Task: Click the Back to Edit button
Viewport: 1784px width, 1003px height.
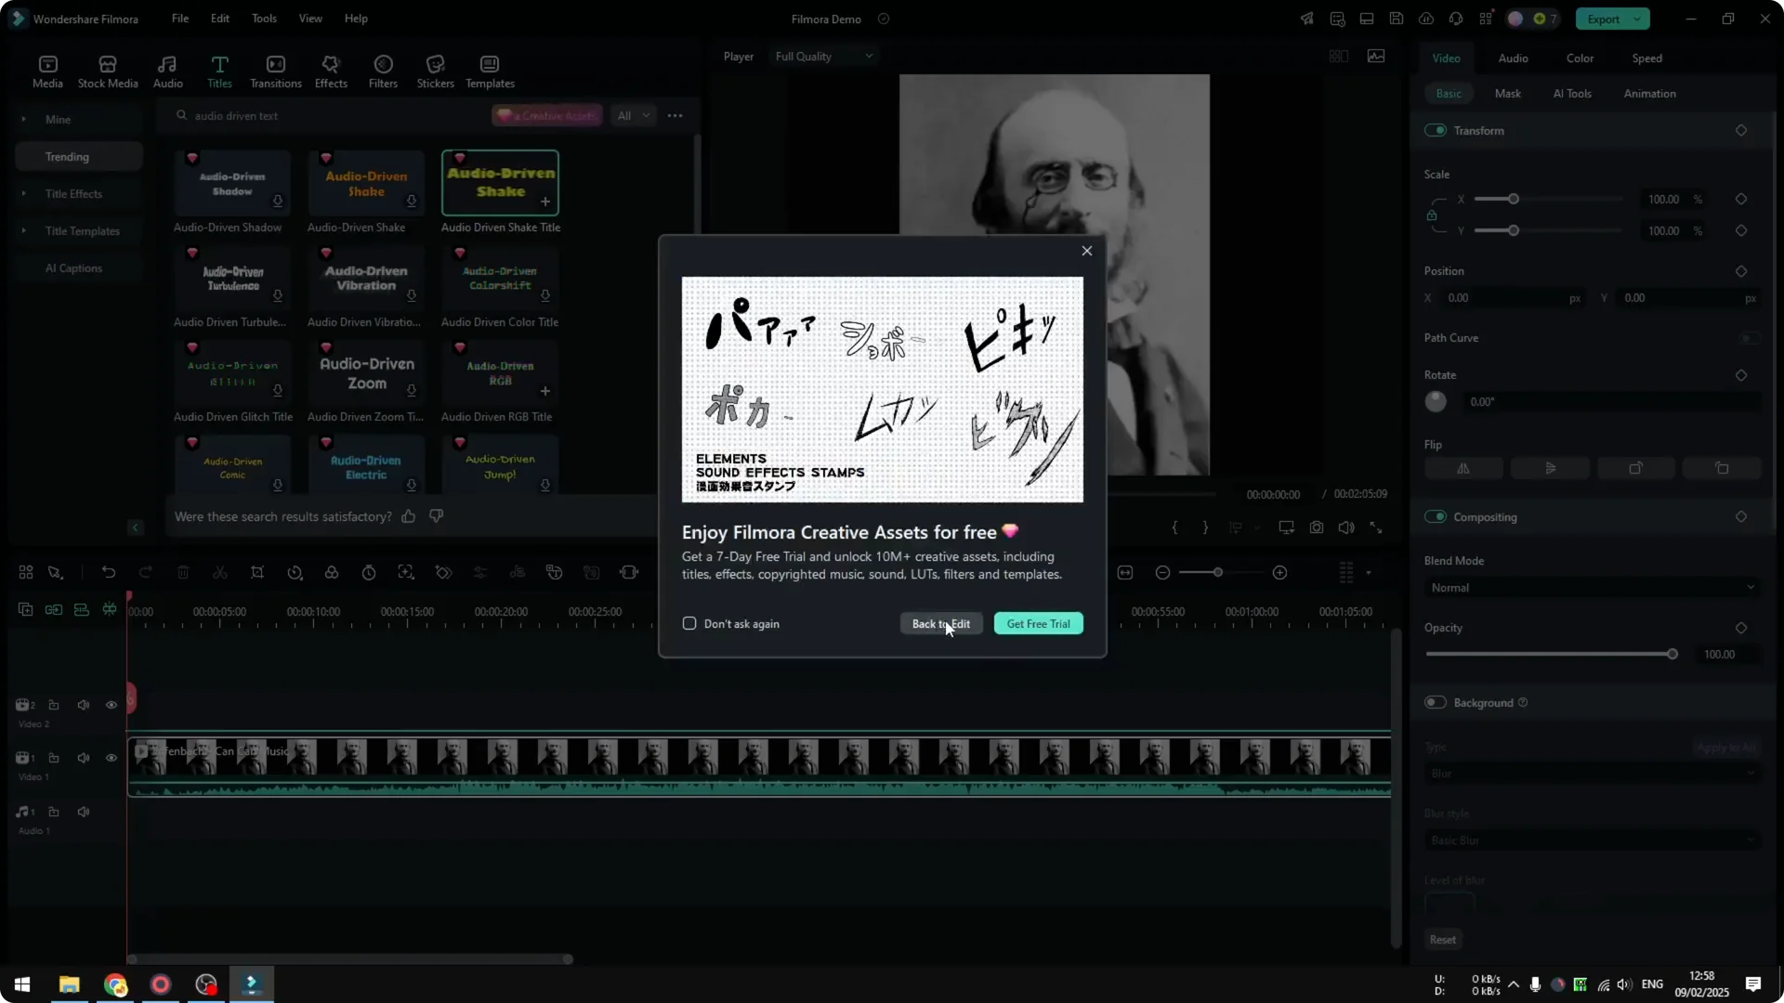Action: pyautogui.click(x=940, y=623)
